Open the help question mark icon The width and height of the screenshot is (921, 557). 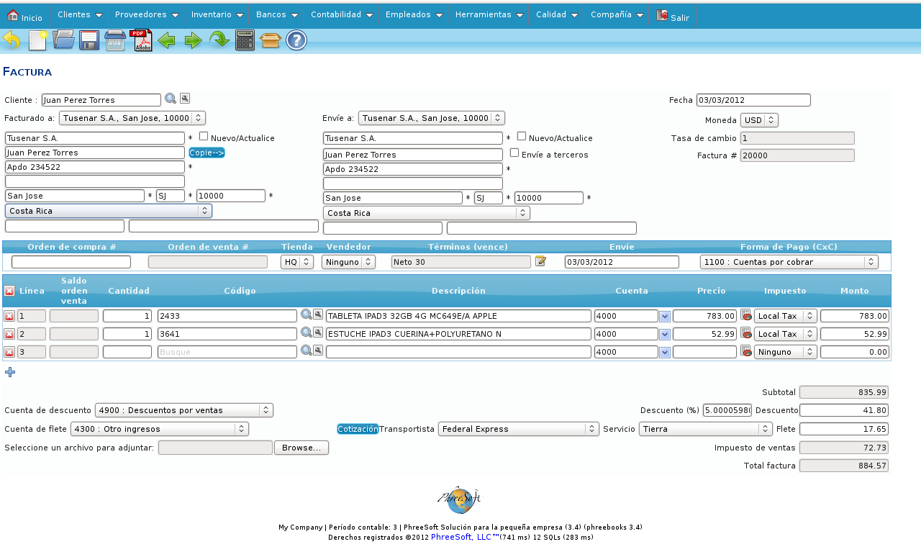pyautogui.click(x=296, y=40)
